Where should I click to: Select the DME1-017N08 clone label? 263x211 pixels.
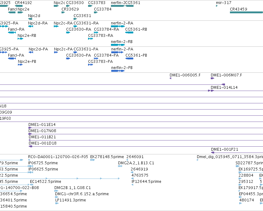coord(42,131)
